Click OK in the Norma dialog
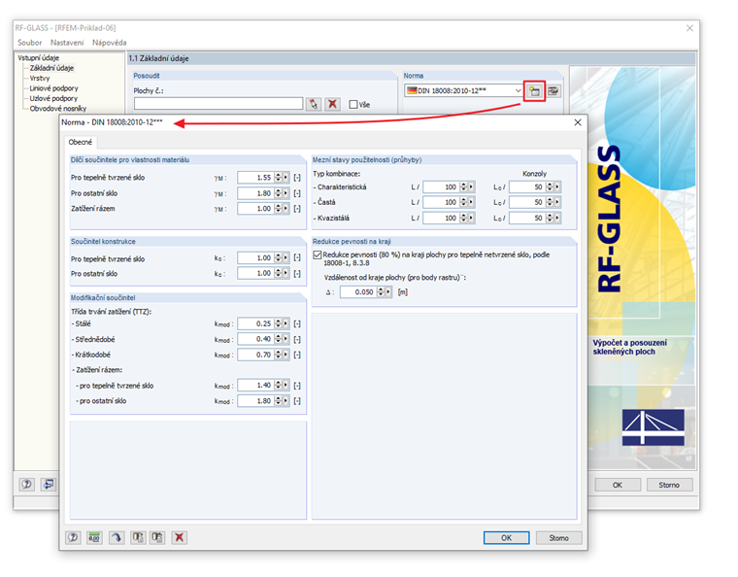Viewport: 738px width, 577px height. pyautogui.click(x=507, y=537)
